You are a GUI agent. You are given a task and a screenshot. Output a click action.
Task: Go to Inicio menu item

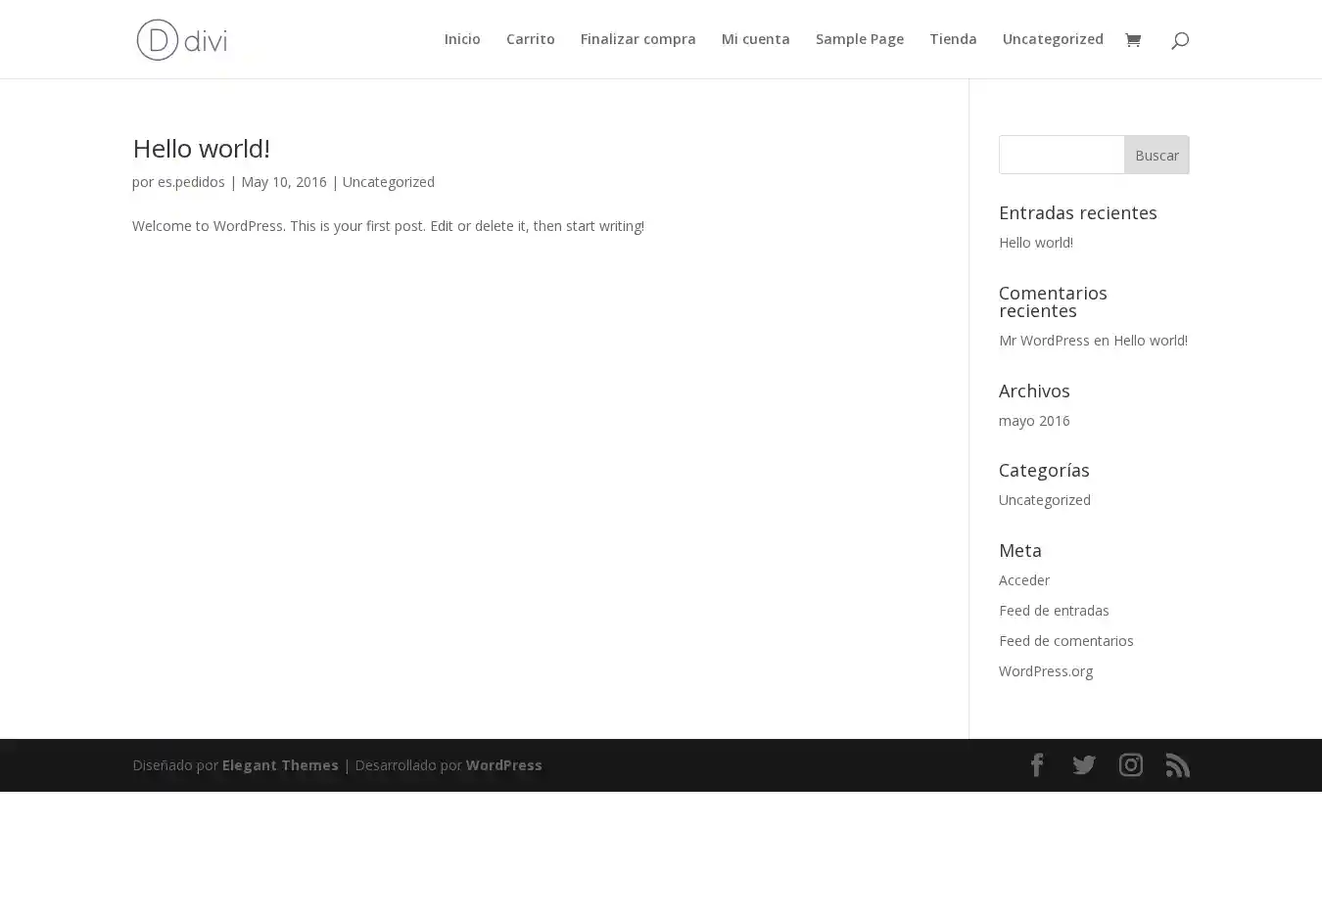tap(462, 39)
